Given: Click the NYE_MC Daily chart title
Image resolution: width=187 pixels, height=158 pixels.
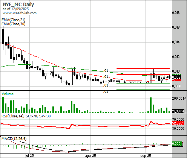Looking at the screenshot, I should [18, 5].
